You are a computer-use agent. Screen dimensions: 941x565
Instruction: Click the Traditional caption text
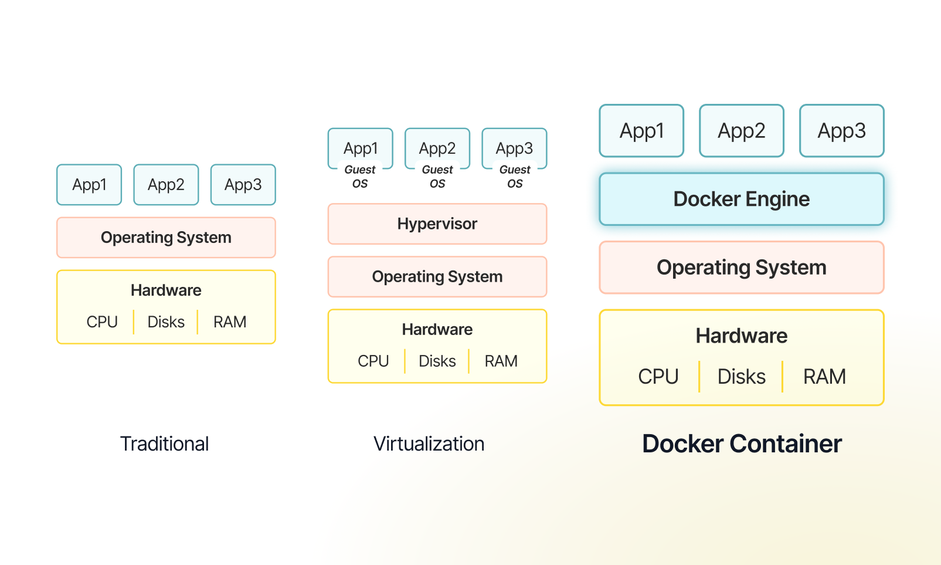point(164,444)
